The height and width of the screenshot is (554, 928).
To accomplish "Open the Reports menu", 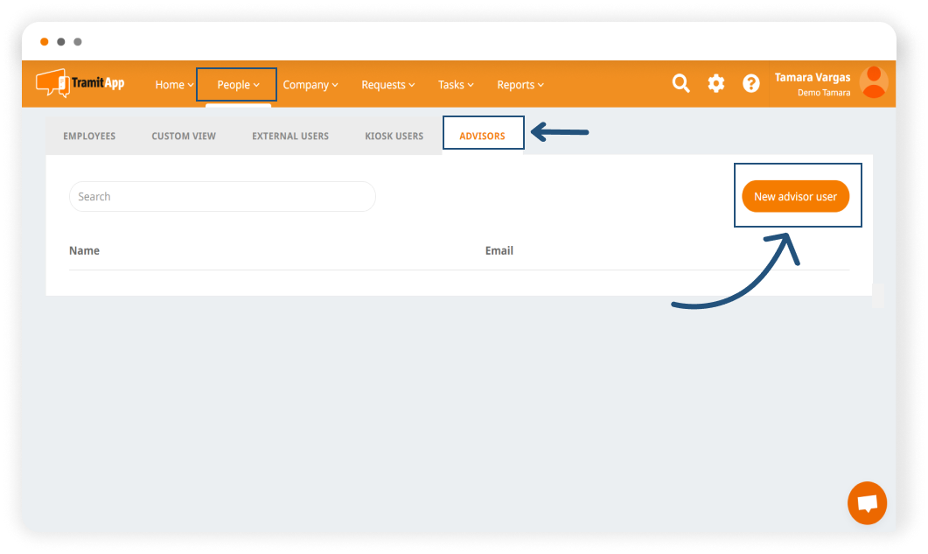I will [x=520, y=85].
